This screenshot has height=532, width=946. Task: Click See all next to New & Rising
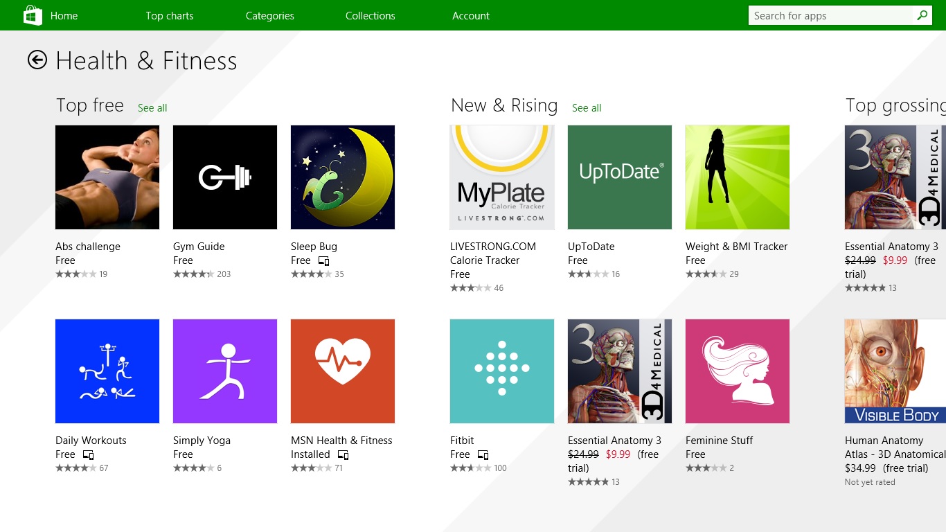(x=587, y=108)
